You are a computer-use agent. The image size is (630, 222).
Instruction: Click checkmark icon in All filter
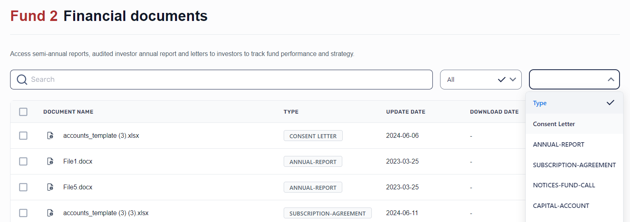(501, 80)
